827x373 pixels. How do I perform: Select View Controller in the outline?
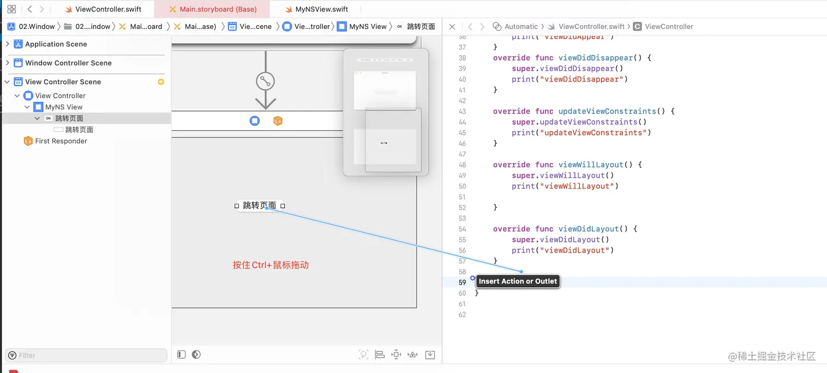pyautogui.click(x=60, y=96)
